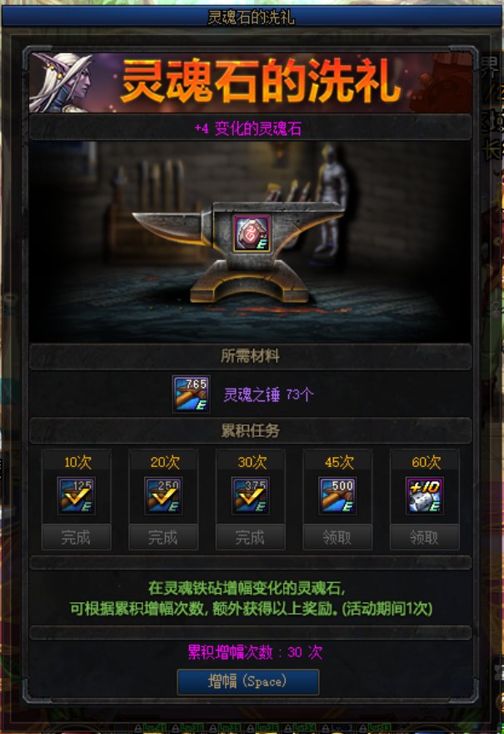The height and width of the screenshot is (734, 504).
Task: Click the 45次 reward 500 hammer icon
Action: point(337,495)
